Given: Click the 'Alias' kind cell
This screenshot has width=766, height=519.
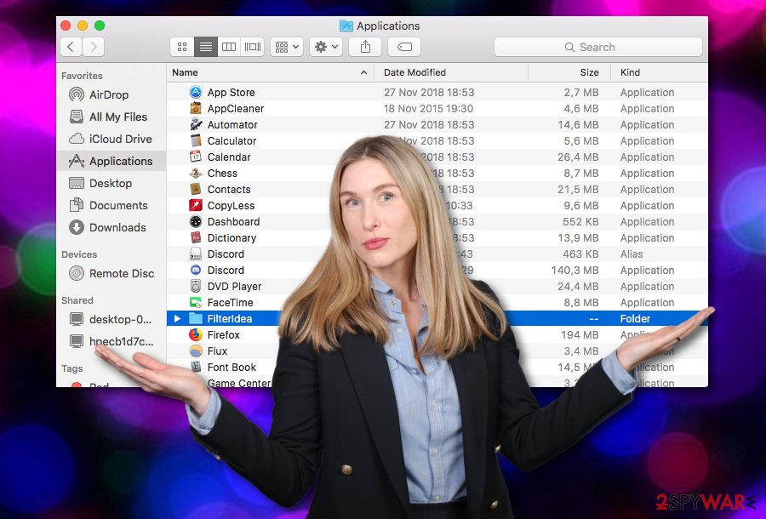Looking at the screenshot, I should point(632,254).
